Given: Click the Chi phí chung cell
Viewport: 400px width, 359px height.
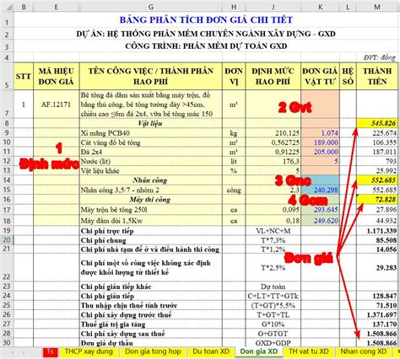Looking at the screenshot, I should point(151,240).
